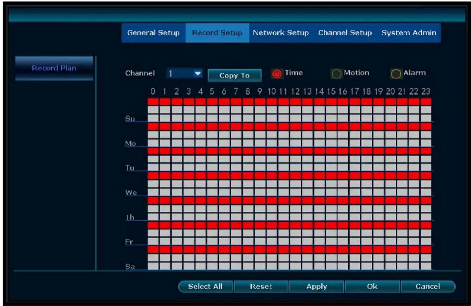This screenshot has height=306, width=471.
Task: Click the Sa day label
Action: (130, 267)
